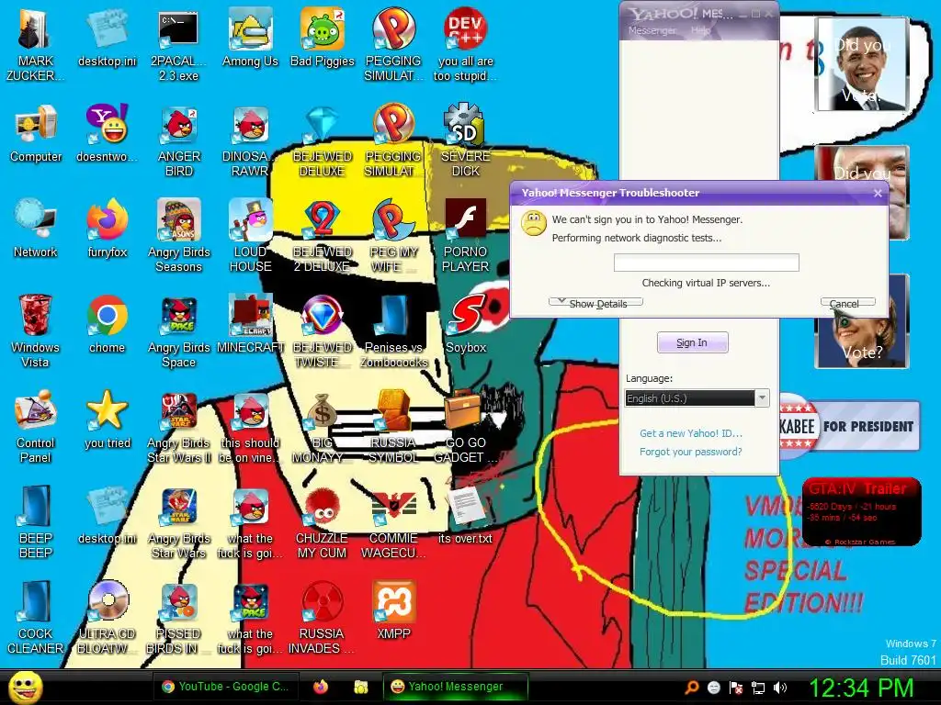The height and width of the screenshot is (705, 941).
Task: Open the Angry Birds Space shortcut
Action: [178, 330]
